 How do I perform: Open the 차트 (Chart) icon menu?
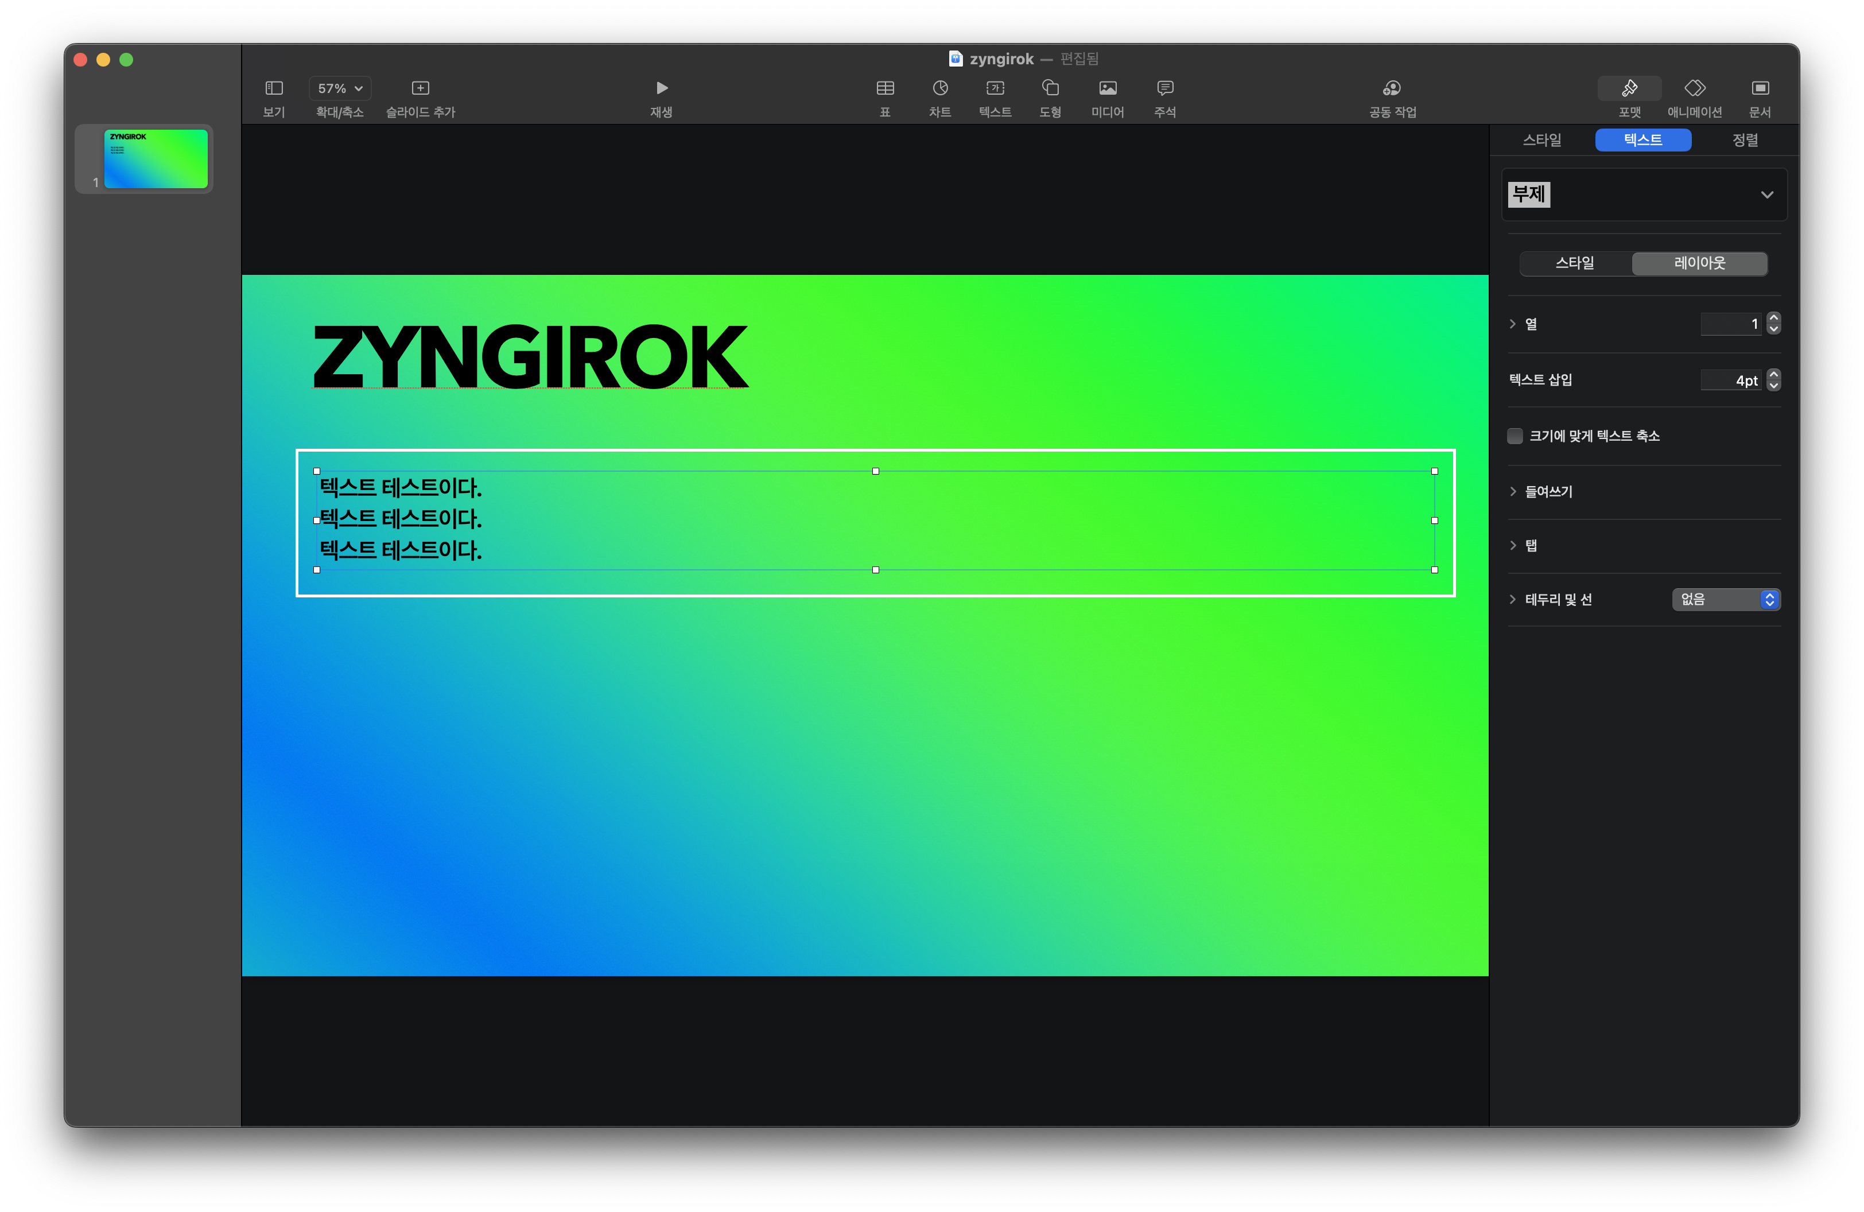click(x=939, y=88)
